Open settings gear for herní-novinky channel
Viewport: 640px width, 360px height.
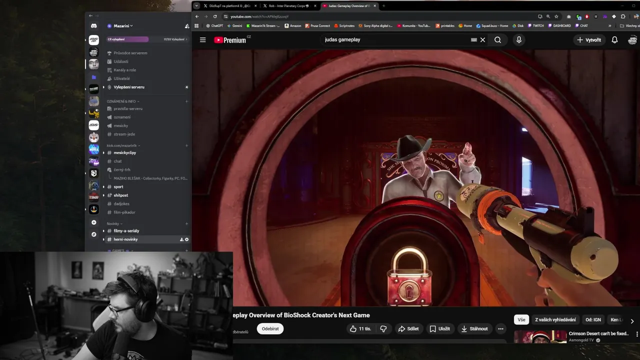pos(187,239)
